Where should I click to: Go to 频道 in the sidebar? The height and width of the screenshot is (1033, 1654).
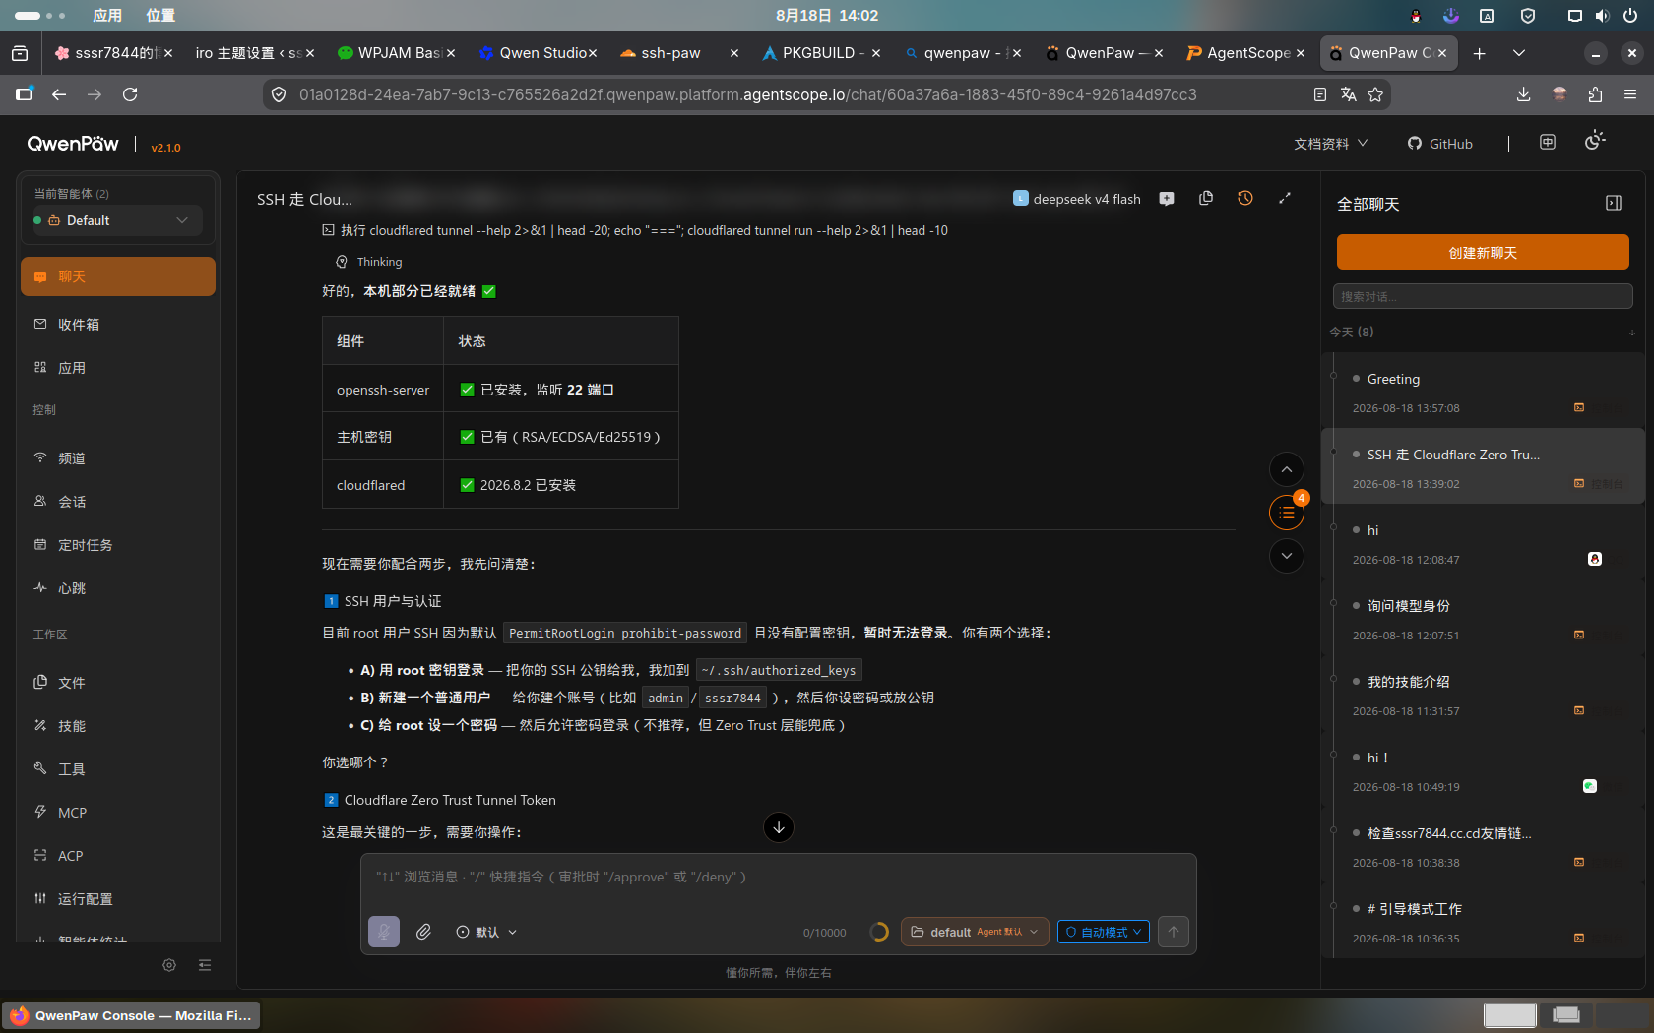click(x=118, y=457)
